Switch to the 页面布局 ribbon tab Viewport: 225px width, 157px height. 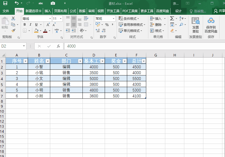coord(60,11)
